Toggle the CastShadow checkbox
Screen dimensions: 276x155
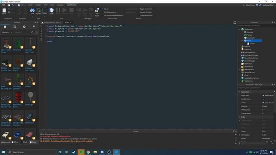263,99
